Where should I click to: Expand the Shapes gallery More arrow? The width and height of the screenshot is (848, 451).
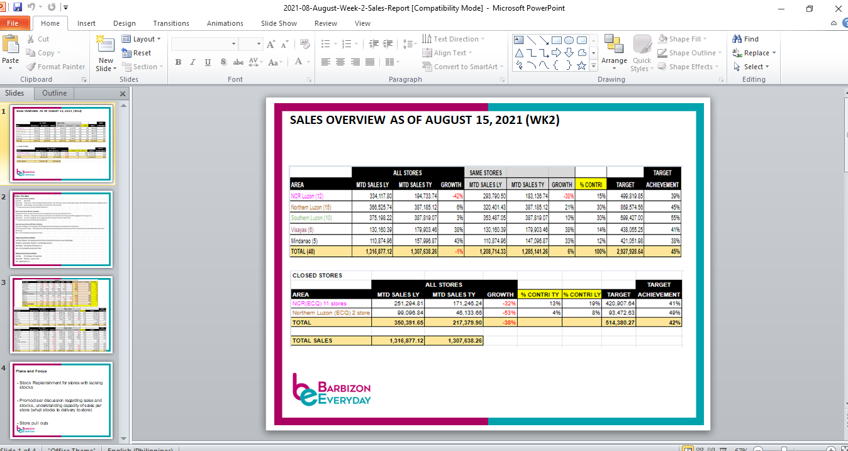pyautogui.click(x=593, y=65)
